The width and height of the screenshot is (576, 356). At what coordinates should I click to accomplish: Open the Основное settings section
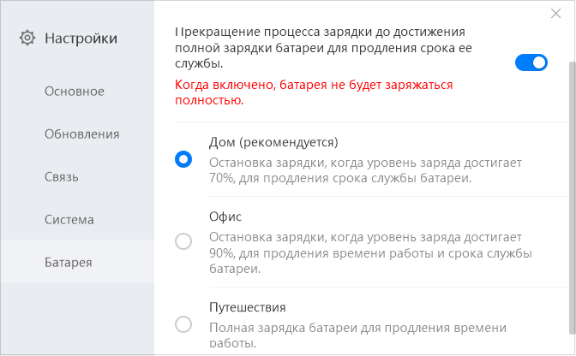click(x=75, y=92)
